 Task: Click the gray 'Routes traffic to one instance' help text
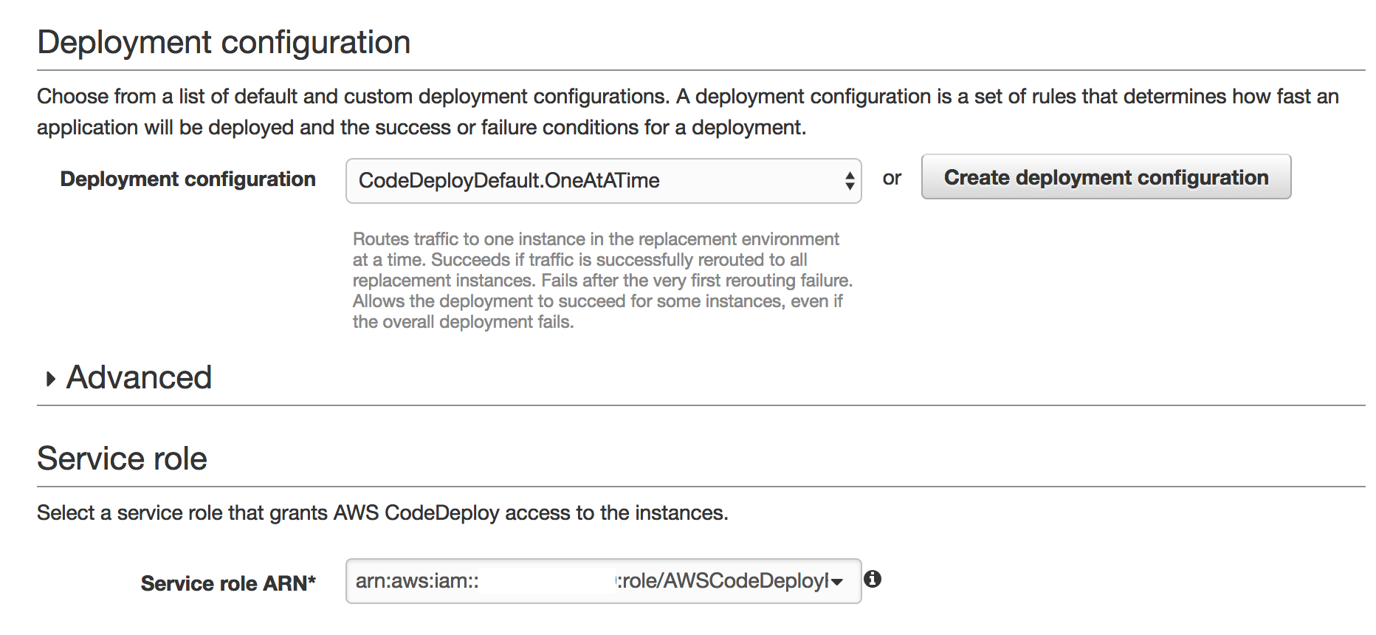point(602,281)
